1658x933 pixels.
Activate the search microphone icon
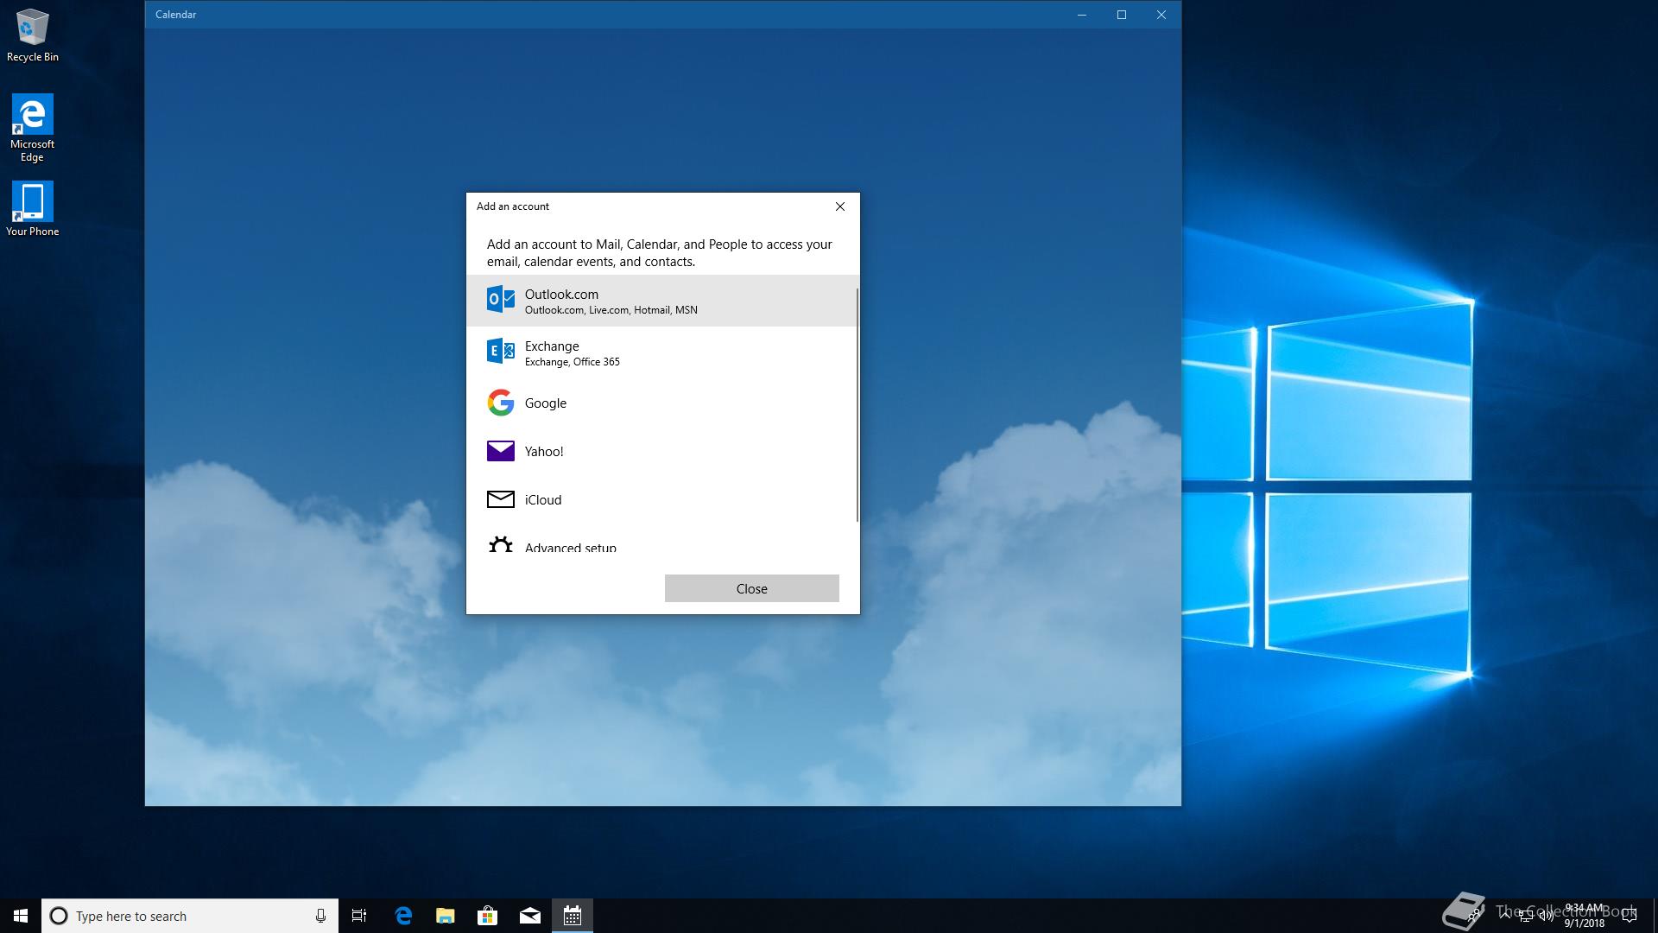tap(320, 916)
